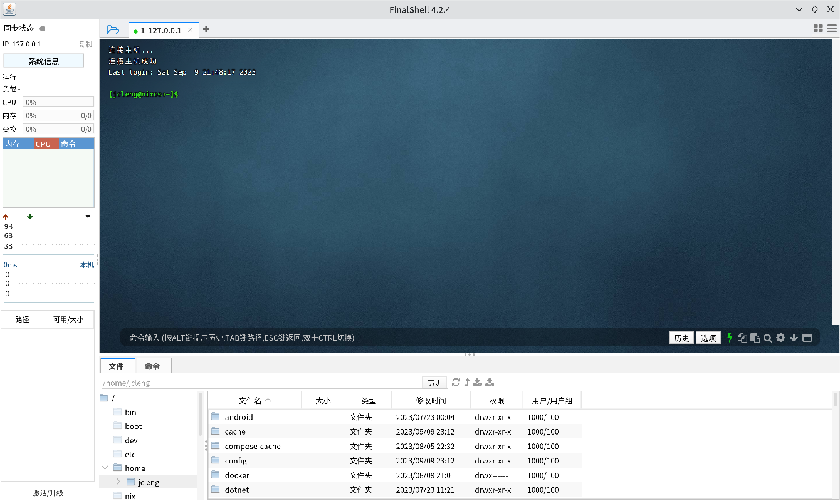Screen dimensions: 840x501
Task: Toggle the sync status indicator dot
Action: [x=43, y=28]
